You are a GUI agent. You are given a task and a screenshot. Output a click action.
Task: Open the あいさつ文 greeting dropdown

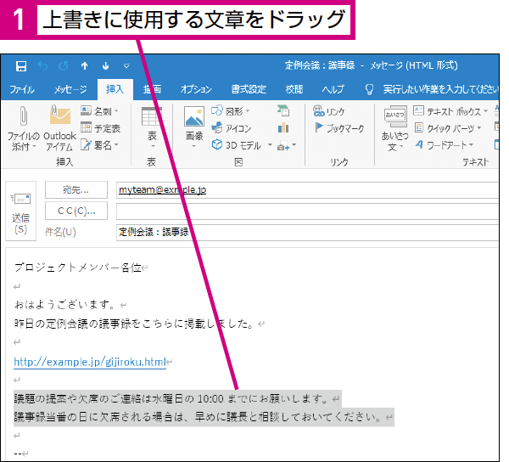tap(394, 128)
